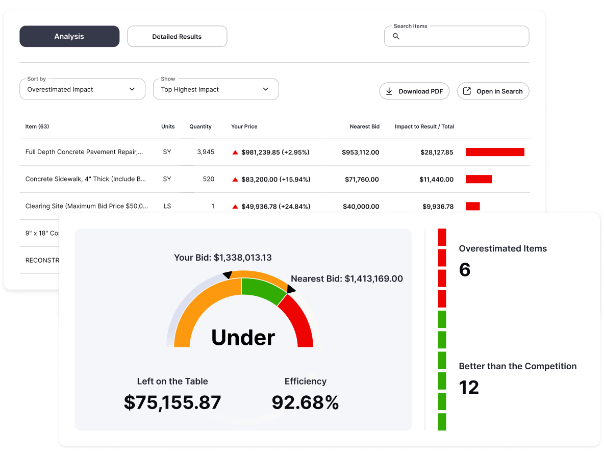Click the Item (63) column header

[37, 126]
